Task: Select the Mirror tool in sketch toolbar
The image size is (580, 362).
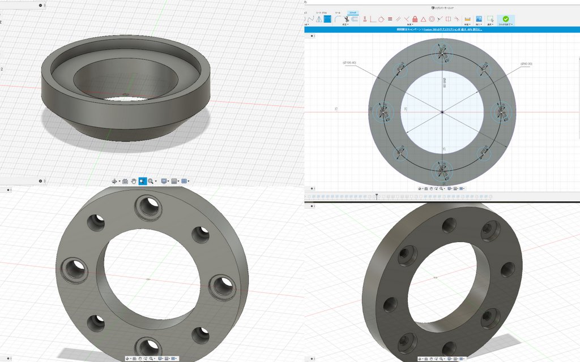Action: pyautogui.click(x=319, y=19)
